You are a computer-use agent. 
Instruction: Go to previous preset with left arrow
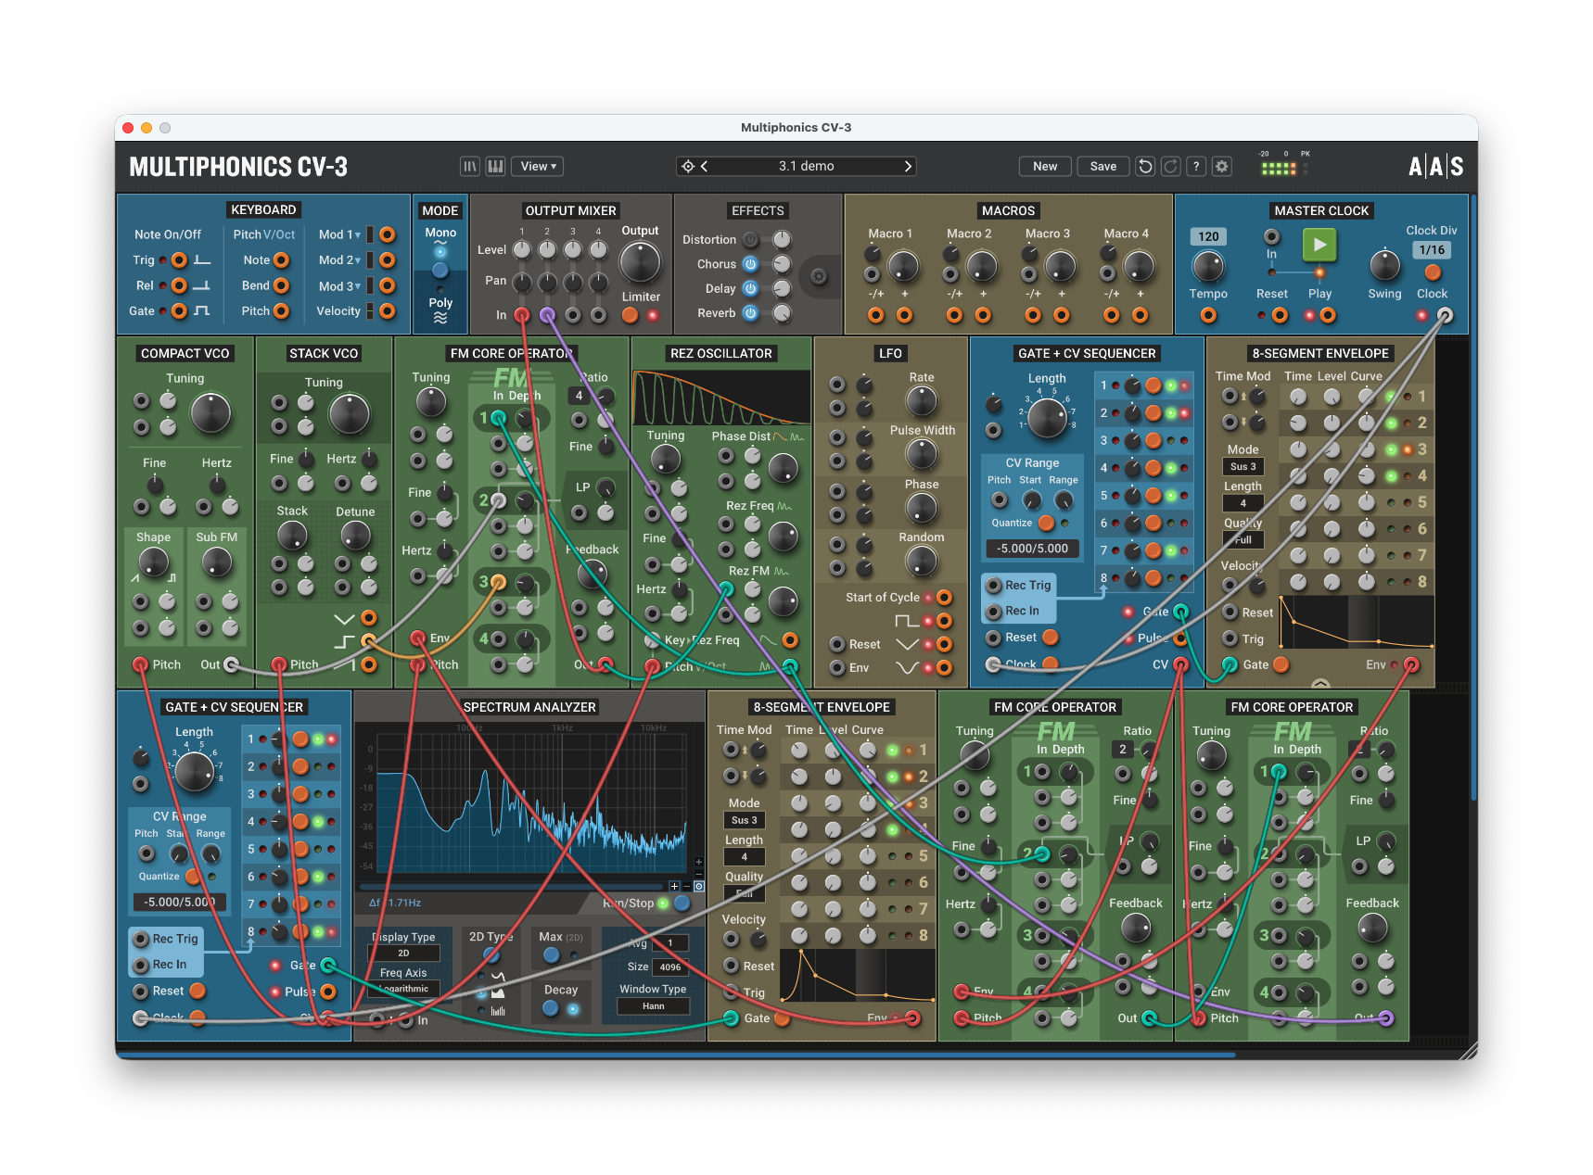[705, 167]
